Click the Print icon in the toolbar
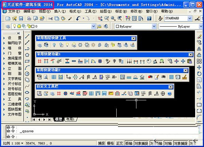 pos(29,18)
